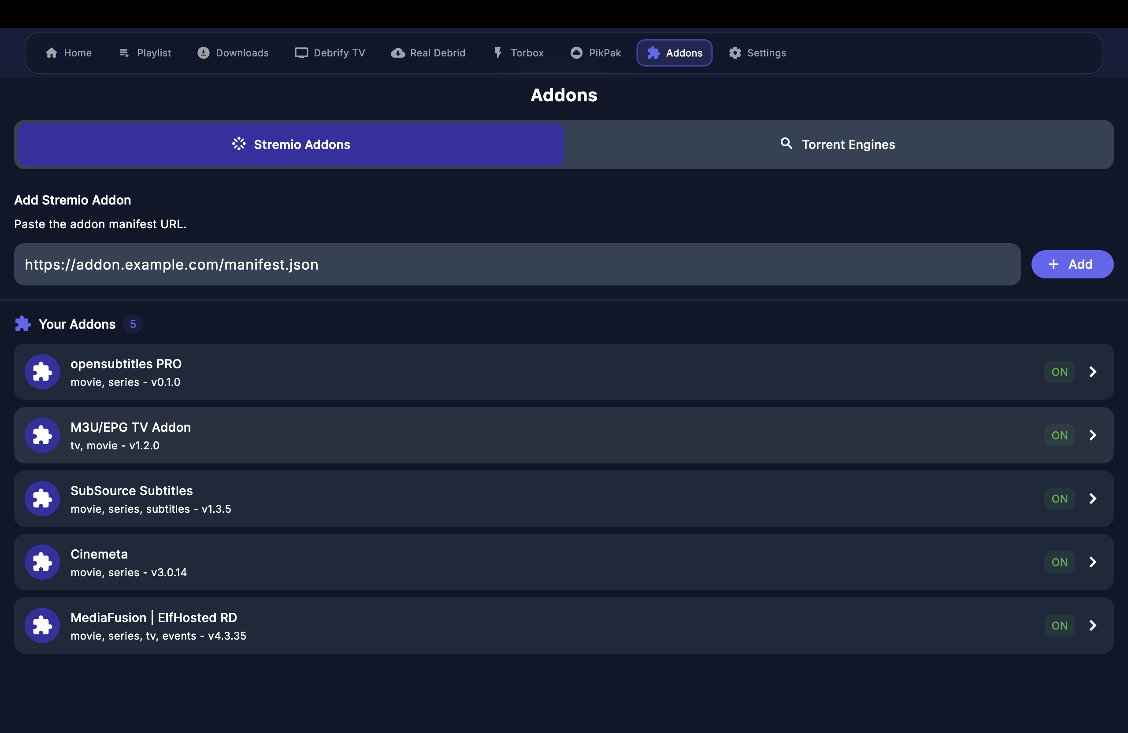The width and height of the screenshot is (1128, 733).
Task: Click the Add button for the manifest URL
Action: click(x=1072, y=264)
